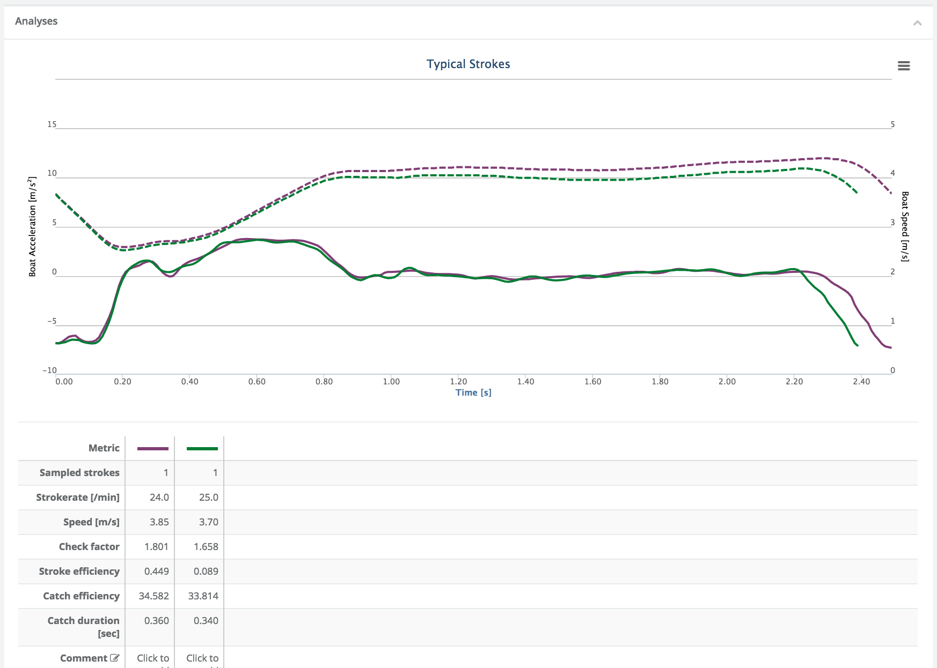The width and height of the screenshot is (937, 668).
Task: Select the 24.0 strokerate value
Action: (159, 497)
